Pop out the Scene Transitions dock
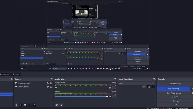The image size is (193, 109). (x=154, y=79)
